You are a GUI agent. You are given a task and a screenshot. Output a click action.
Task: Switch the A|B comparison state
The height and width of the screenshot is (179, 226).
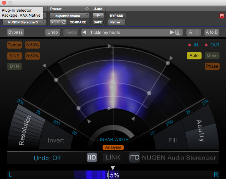click(x=193, y=32)
